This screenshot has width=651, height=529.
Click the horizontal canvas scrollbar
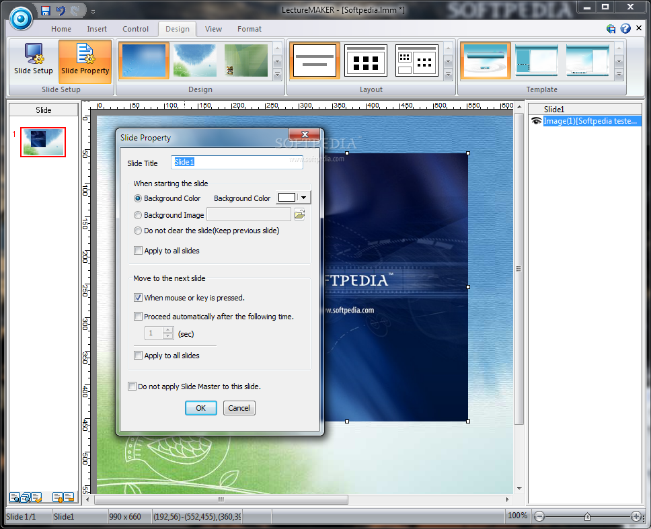point(221,499)
